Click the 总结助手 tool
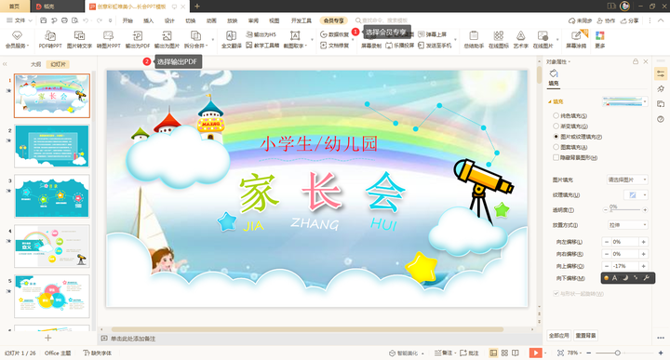Viewport: 670px width, 360px height. point(474,39)
